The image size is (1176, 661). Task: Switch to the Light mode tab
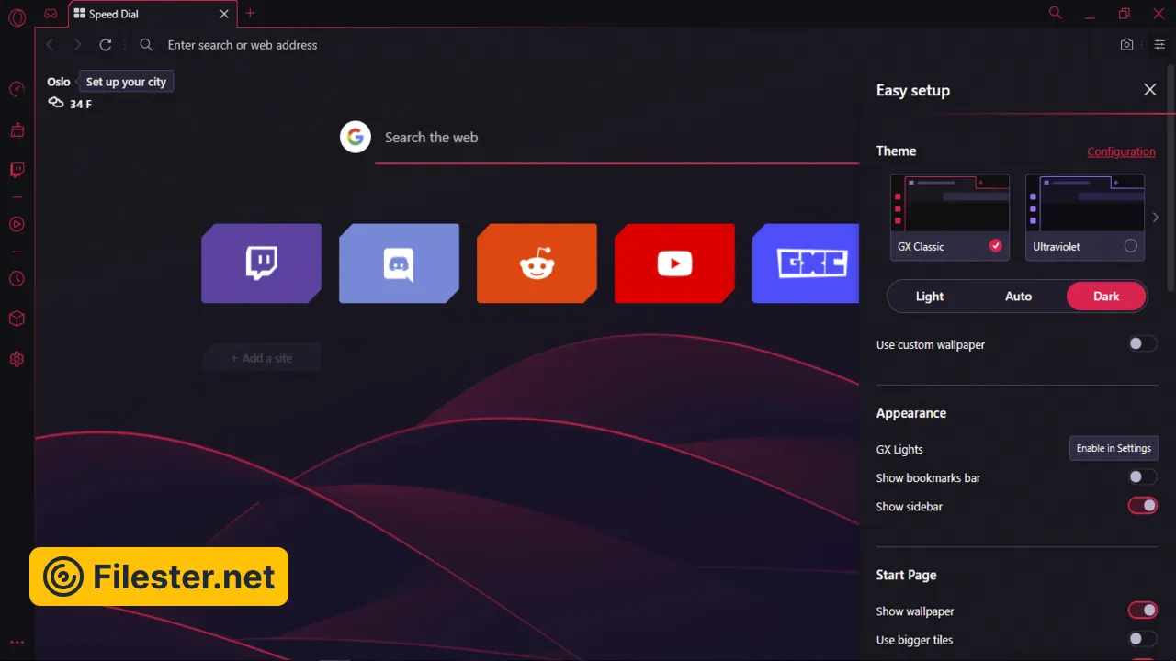coord(930,297)
